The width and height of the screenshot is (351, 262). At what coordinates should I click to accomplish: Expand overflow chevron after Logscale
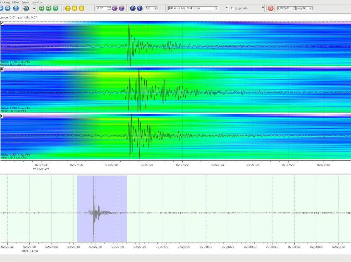coord(263,8)
